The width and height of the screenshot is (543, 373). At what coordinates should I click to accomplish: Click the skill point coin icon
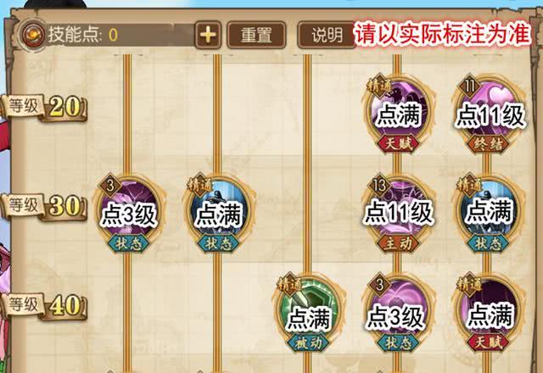(x=34, y=35)
